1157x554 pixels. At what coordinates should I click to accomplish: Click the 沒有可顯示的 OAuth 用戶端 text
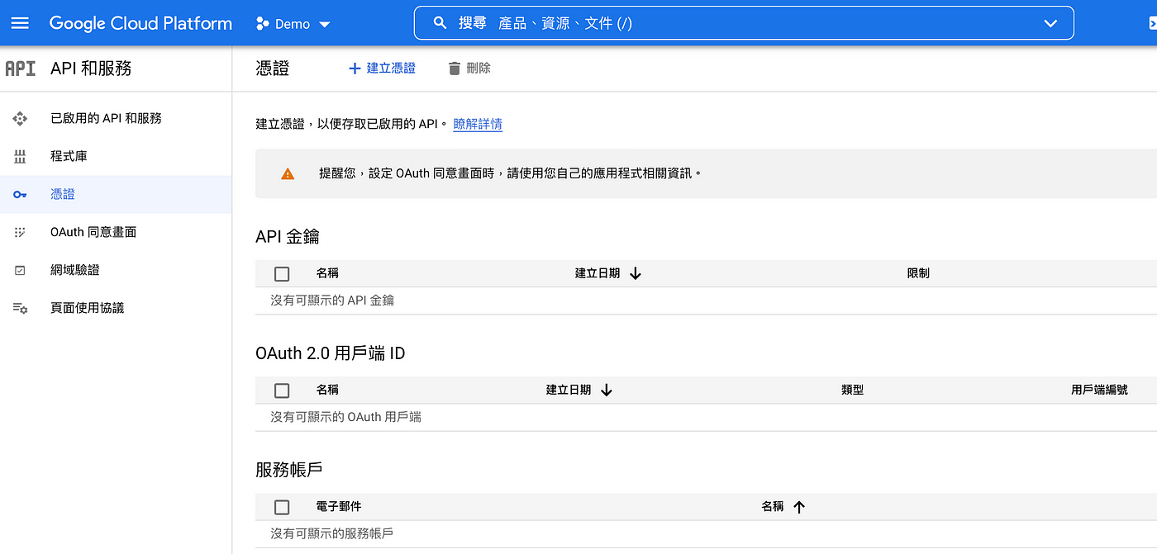tap(346, 417)
